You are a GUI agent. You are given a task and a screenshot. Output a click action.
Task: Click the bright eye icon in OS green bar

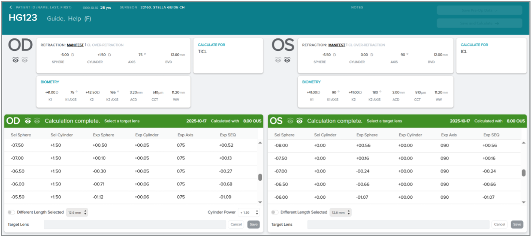click(300, 121)
